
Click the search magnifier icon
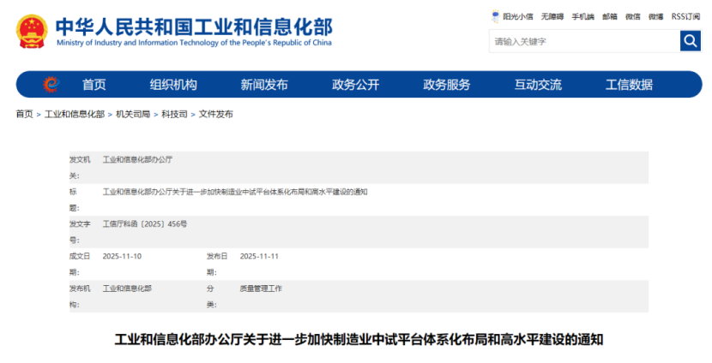click(691, 41)
